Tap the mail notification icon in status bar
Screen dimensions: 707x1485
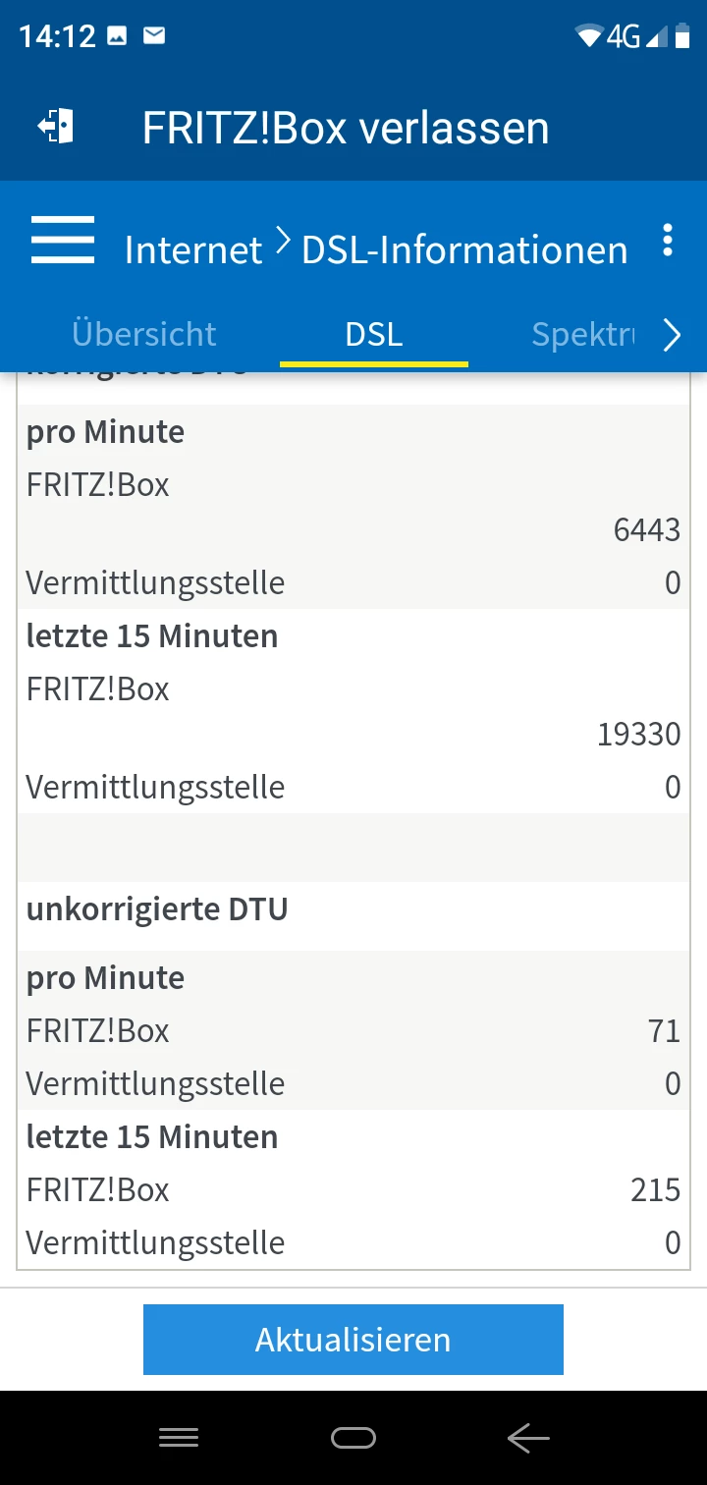154,37
